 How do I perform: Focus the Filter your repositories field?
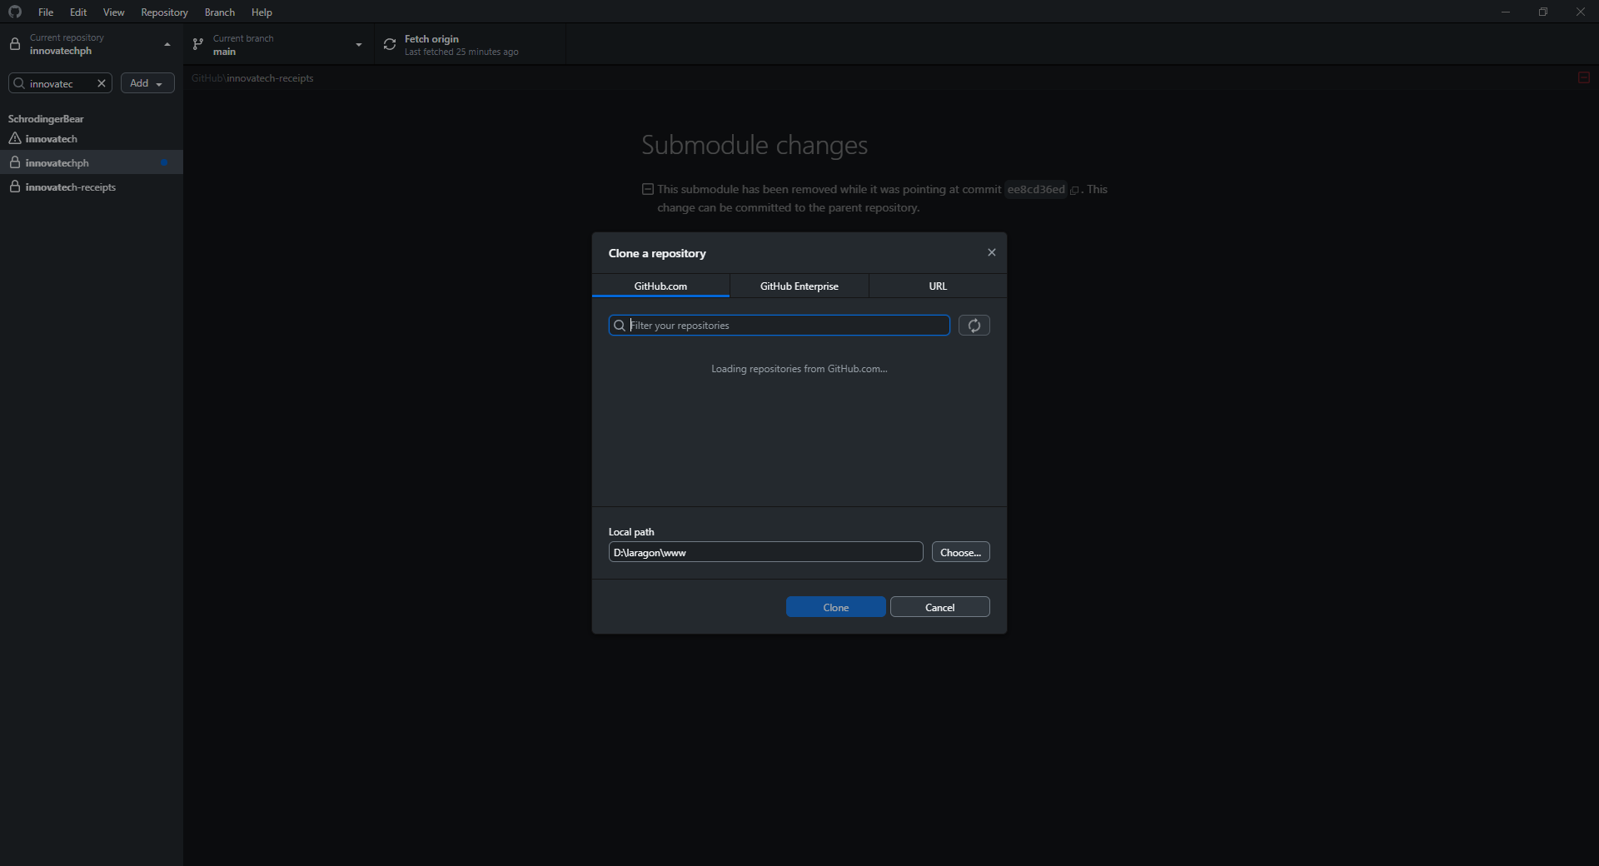tap(780, 325)
